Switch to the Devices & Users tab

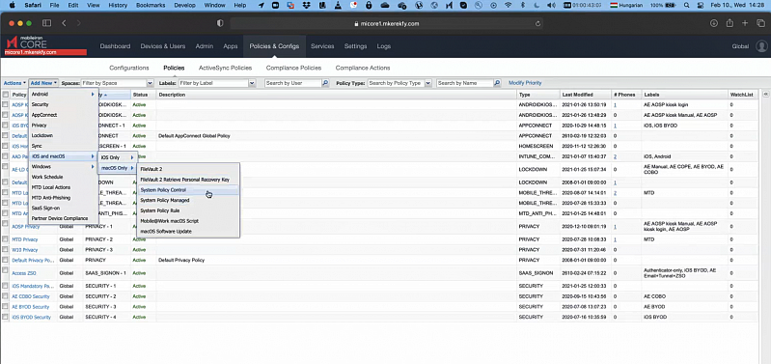point(163,46)
